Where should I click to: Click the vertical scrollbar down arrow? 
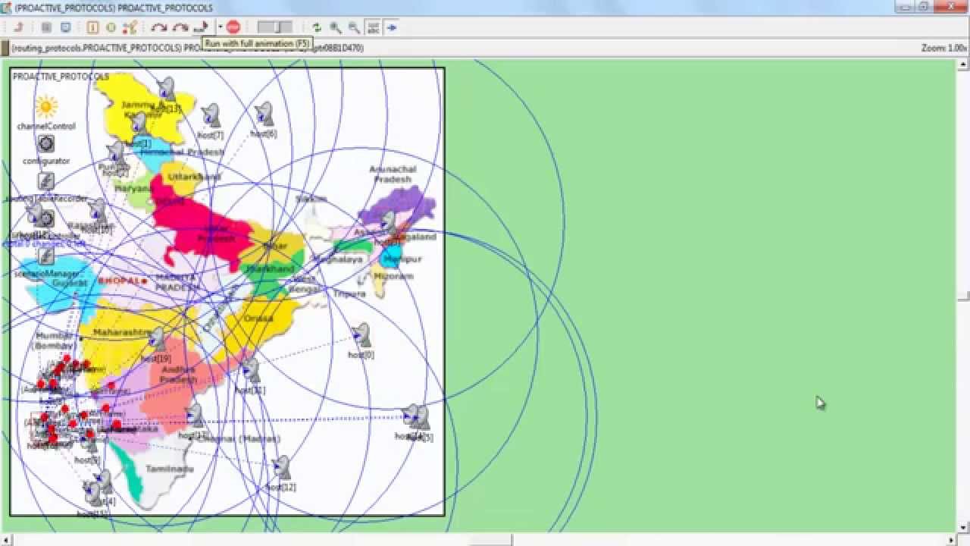click(x=962, y=527)
